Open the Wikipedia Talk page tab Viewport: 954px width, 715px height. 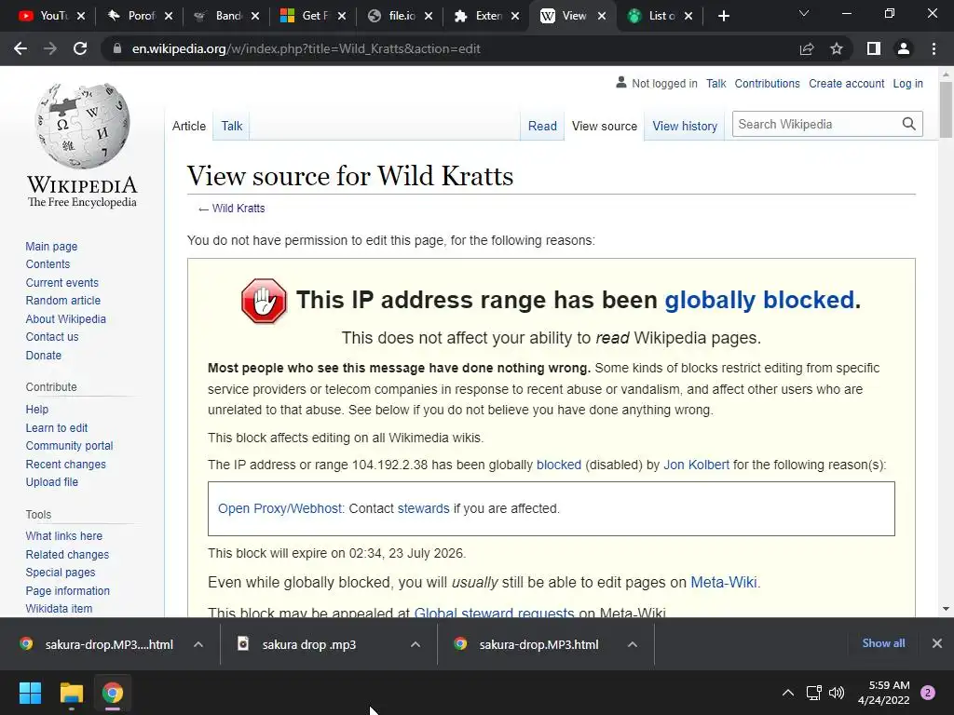(x=231, y=126)
